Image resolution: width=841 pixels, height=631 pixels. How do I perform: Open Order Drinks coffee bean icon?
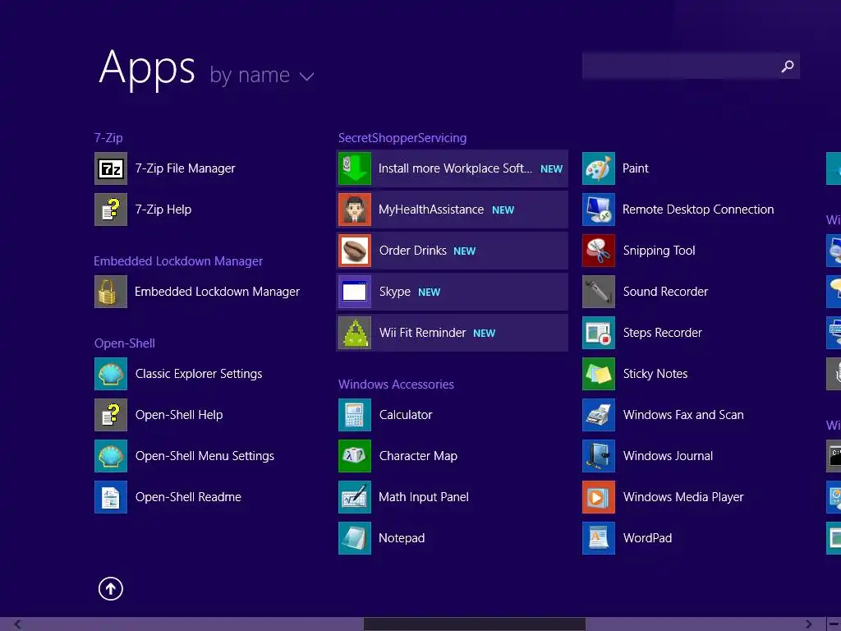pos(355,251)
